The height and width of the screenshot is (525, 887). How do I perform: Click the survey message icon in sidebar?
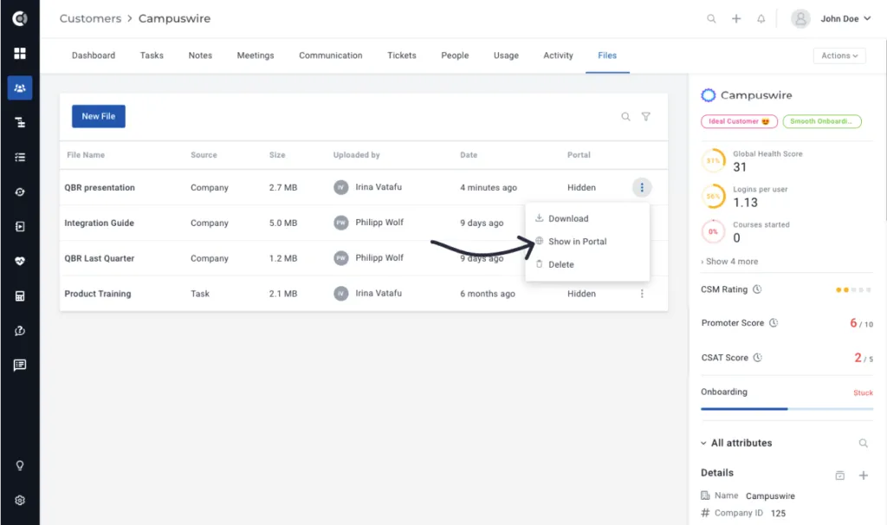[x=20, y=365]
